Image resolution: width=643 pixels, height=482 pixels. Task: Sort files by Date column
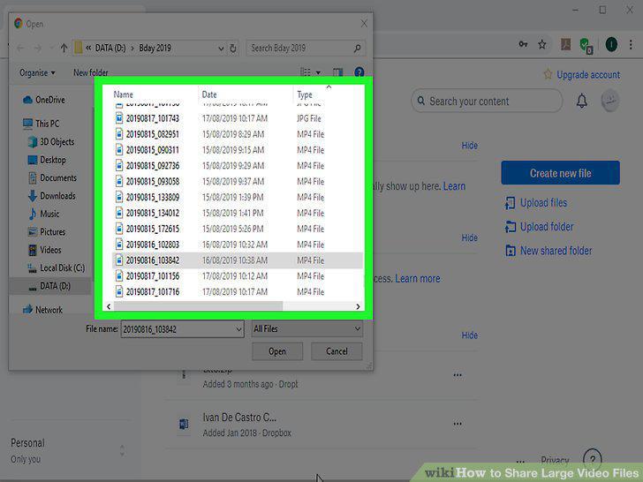point(209,94)
